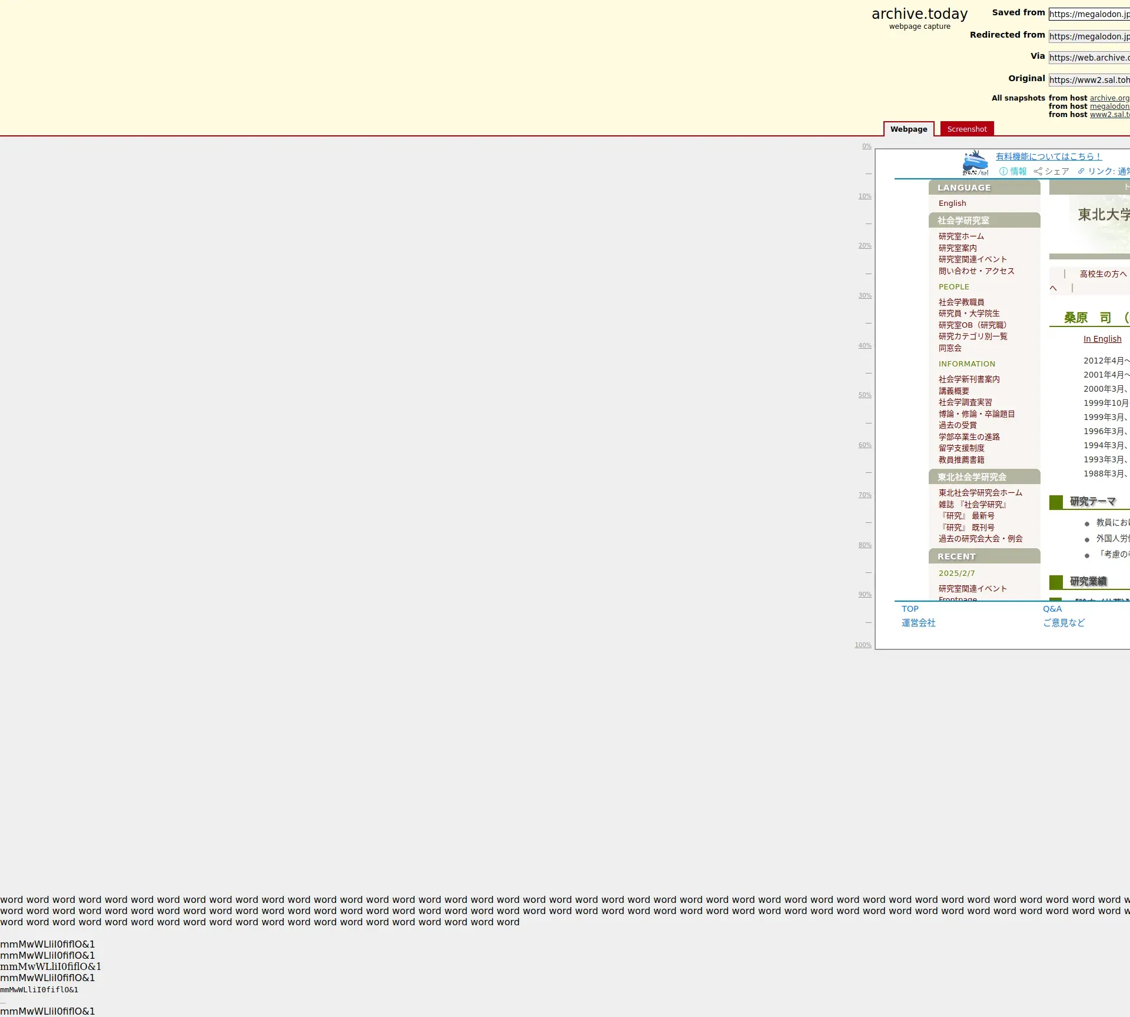Image resolution: width=1130 pixels, height=1017 pixels.
Task: Click the シェア share icon
Action: tap(1038, 171)
